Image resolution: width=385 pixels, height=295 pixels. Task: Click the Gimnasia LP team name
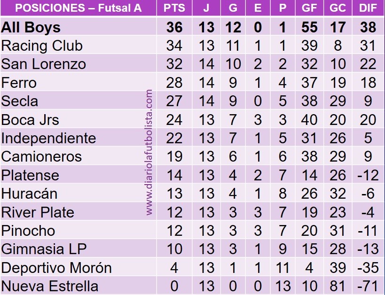(44, 249)
